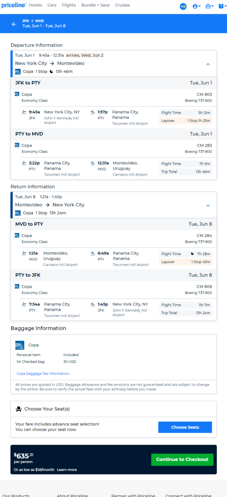Click the Copa logo in return summary
The width and height of the screenshot is (227, 497).
click(x=18, y=213)
